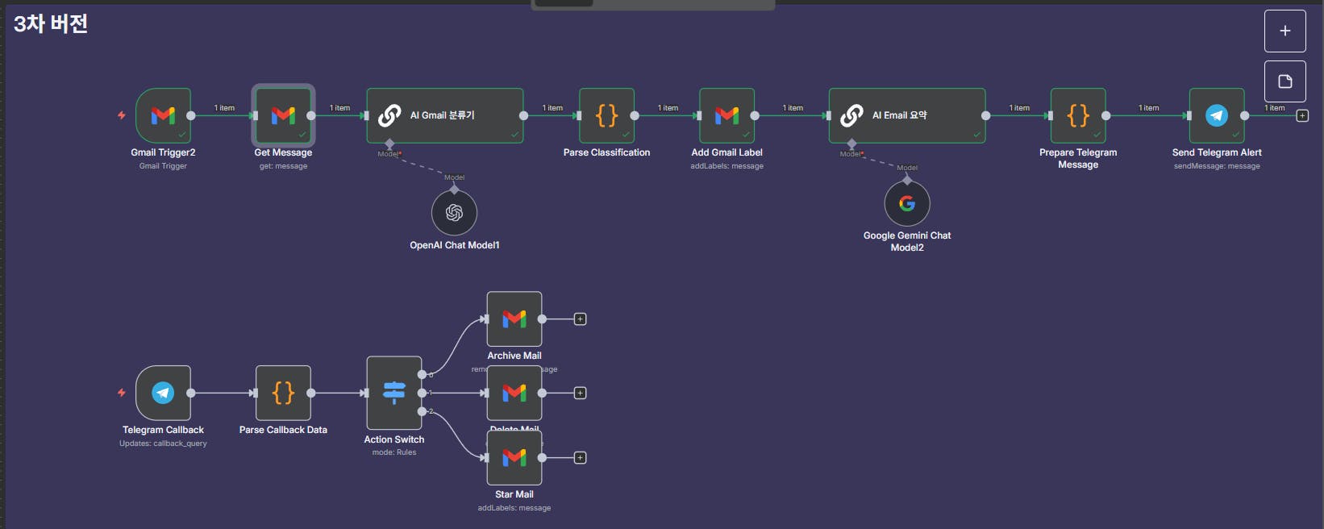Click the Gmail Trigger2 lightning trigger icon
Image resolution: width=1324 pixels, height=529 pixels.
click(x=122, y=115)
